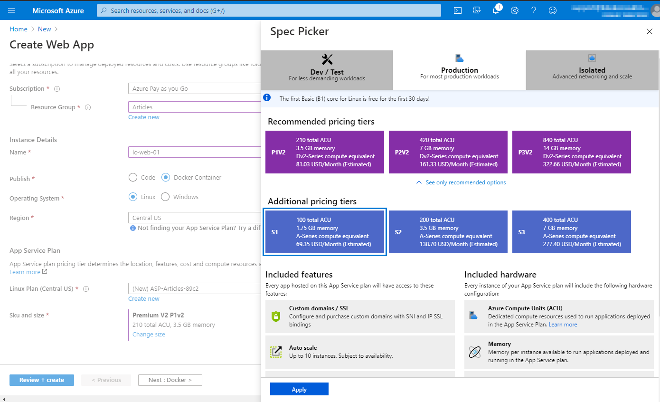The height and width of the screenshot is (402, 660).
Task: Open the portal hamburger menu
Action: (11, 10)
